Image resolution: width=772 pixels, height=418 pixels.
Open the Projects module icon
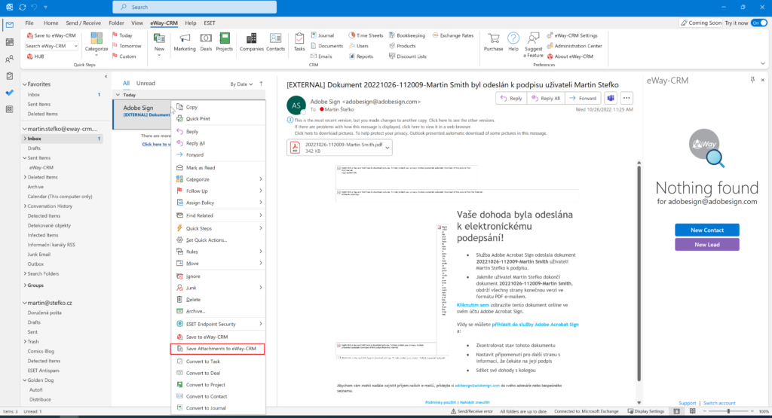pyautogui.click(x=225, y=42)
